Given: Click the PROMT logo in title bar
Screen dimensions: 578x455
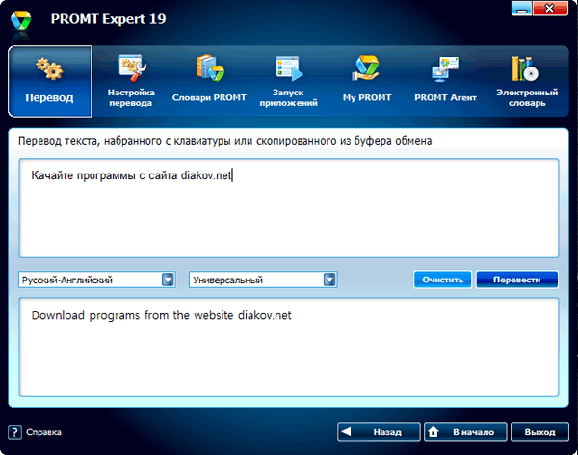Looking at the screenshot, I should pos(20,20).
